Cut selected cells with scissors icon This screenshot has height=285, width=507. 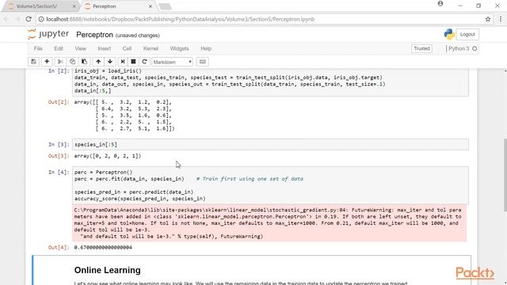[60, 62]
